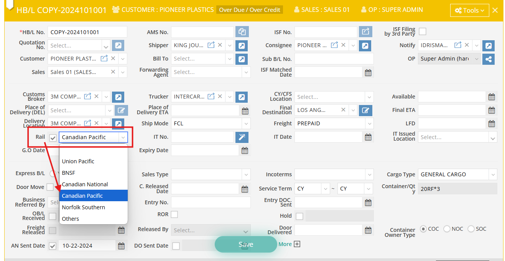Click the share icon next to OP field
505x261 pixels.
(488, 59)
